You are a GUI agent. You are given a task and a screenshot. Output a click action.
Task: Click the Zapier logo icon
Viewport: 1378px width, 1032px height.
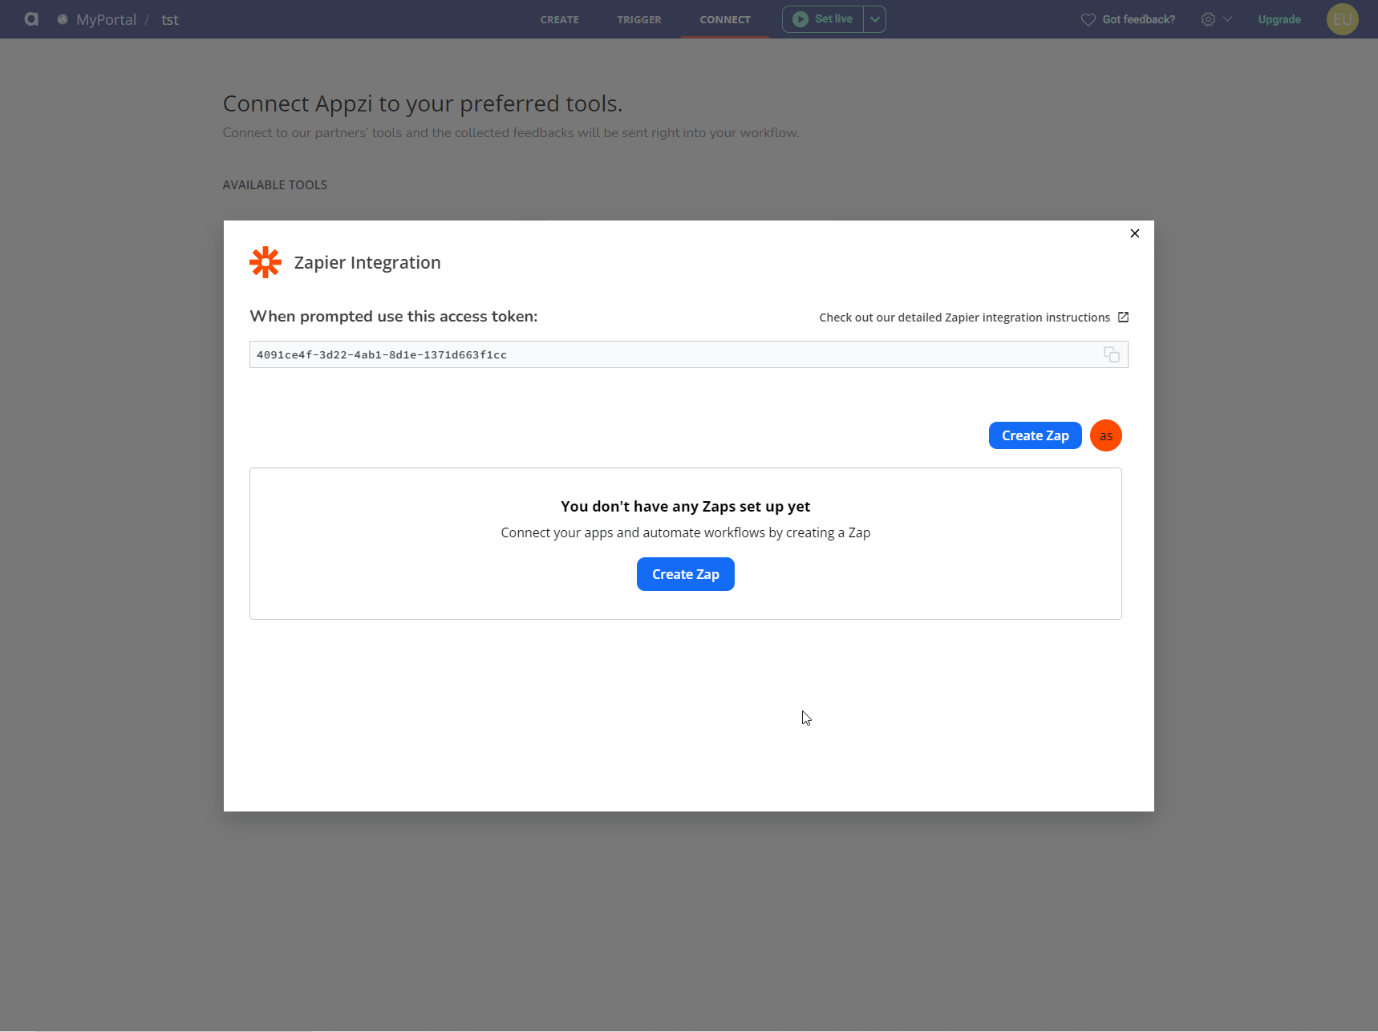pyautogui.click(x=265, y=262)
